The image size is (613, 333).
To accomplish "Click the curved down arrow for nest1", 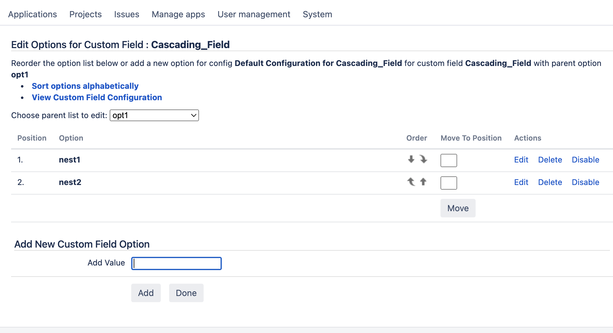I will coord(423,159).
